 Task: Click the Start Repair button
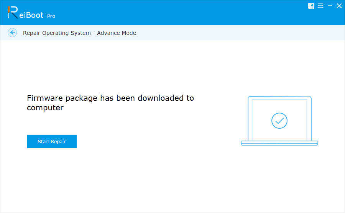point(52,142)
